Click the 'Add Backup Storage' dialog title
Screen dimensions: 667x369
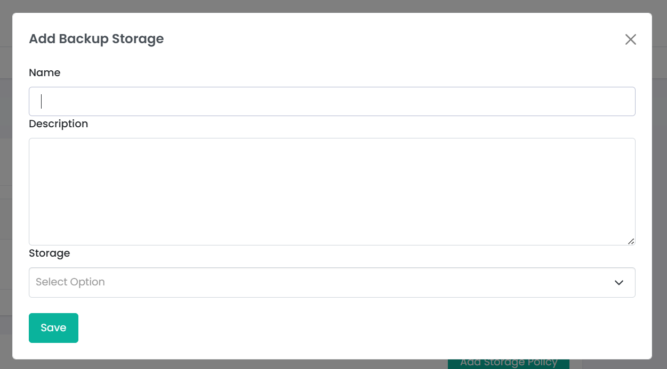click(x=97, y=39)
